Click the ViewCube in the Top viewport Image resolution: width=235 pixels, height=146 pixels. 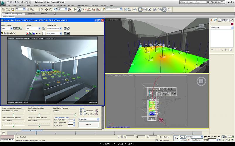(201, 81)
